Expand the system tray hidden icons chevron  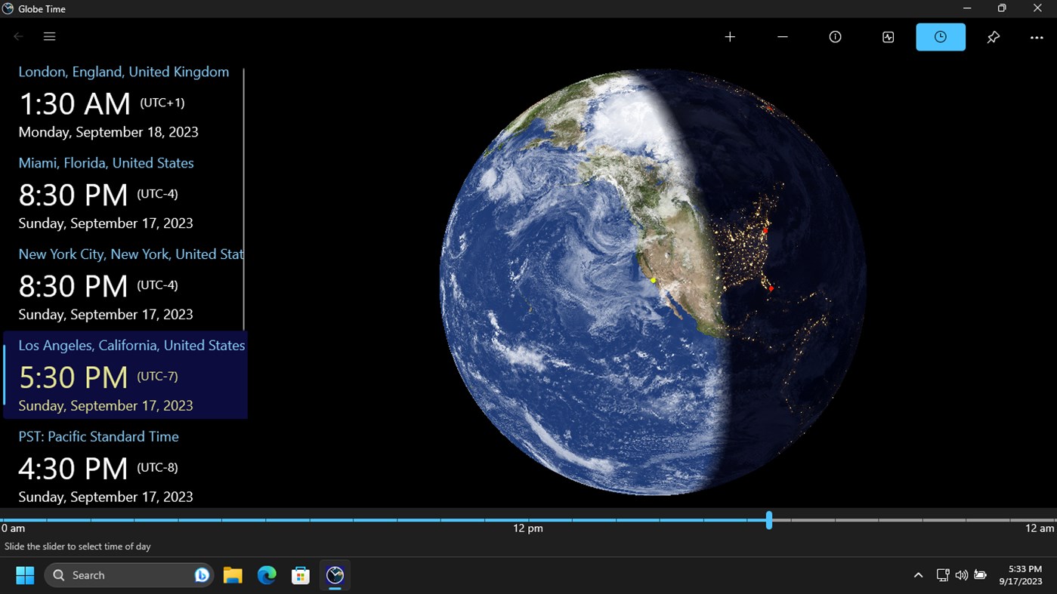click(x=918, y=575)
